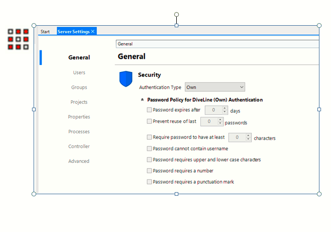Collapse the Password Policy section

[143, 99]
